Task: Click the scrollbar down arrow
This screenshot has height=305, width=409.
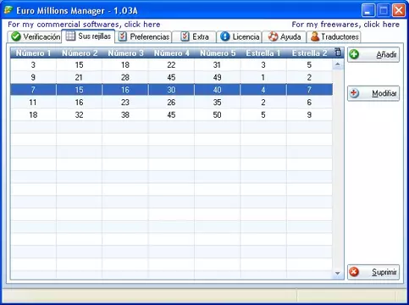Action: click(x=338, y=273)
